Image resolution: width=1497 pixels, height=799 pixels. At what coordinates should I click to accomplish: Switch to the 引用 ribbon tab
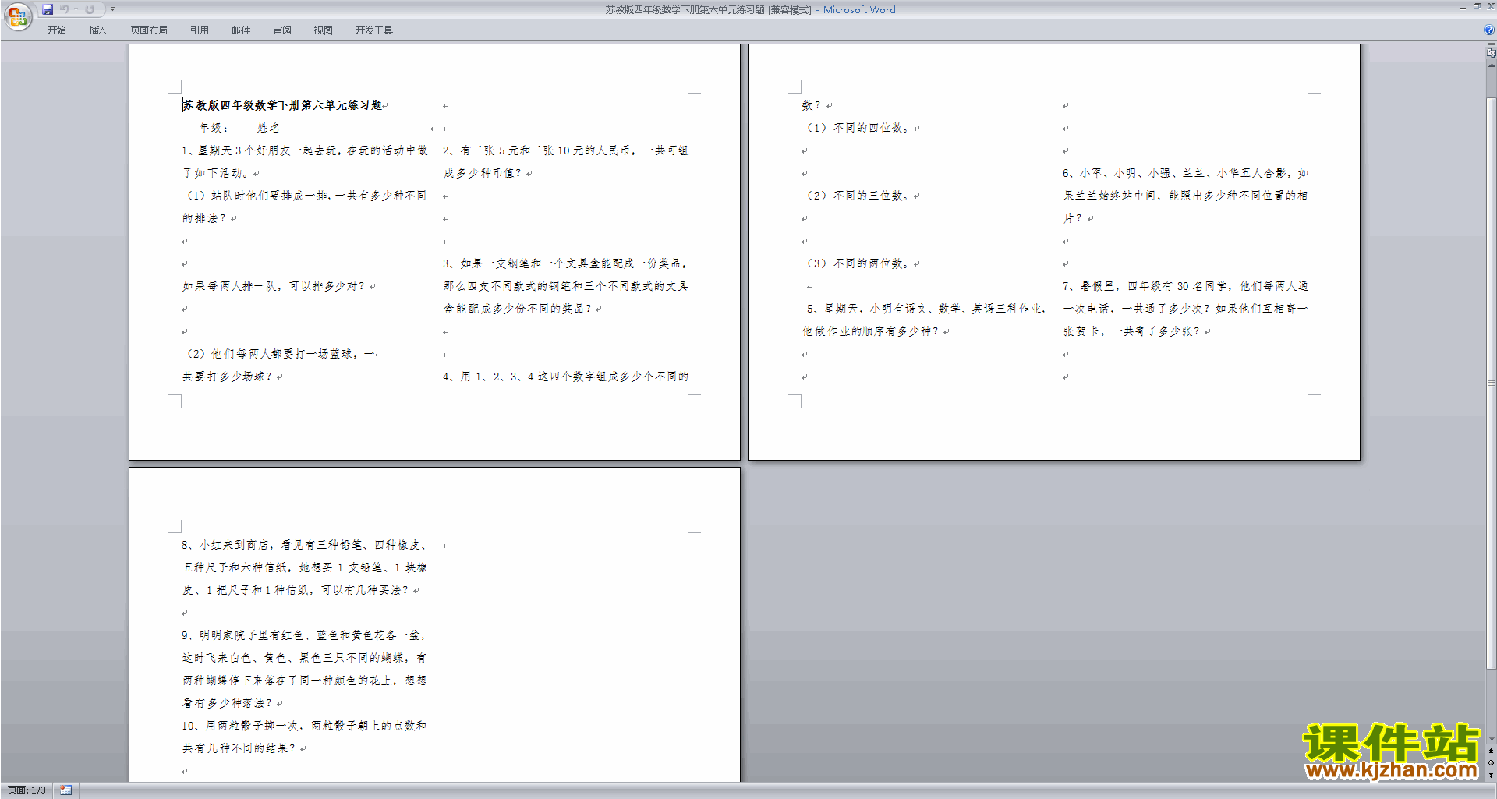coord(200,30)
